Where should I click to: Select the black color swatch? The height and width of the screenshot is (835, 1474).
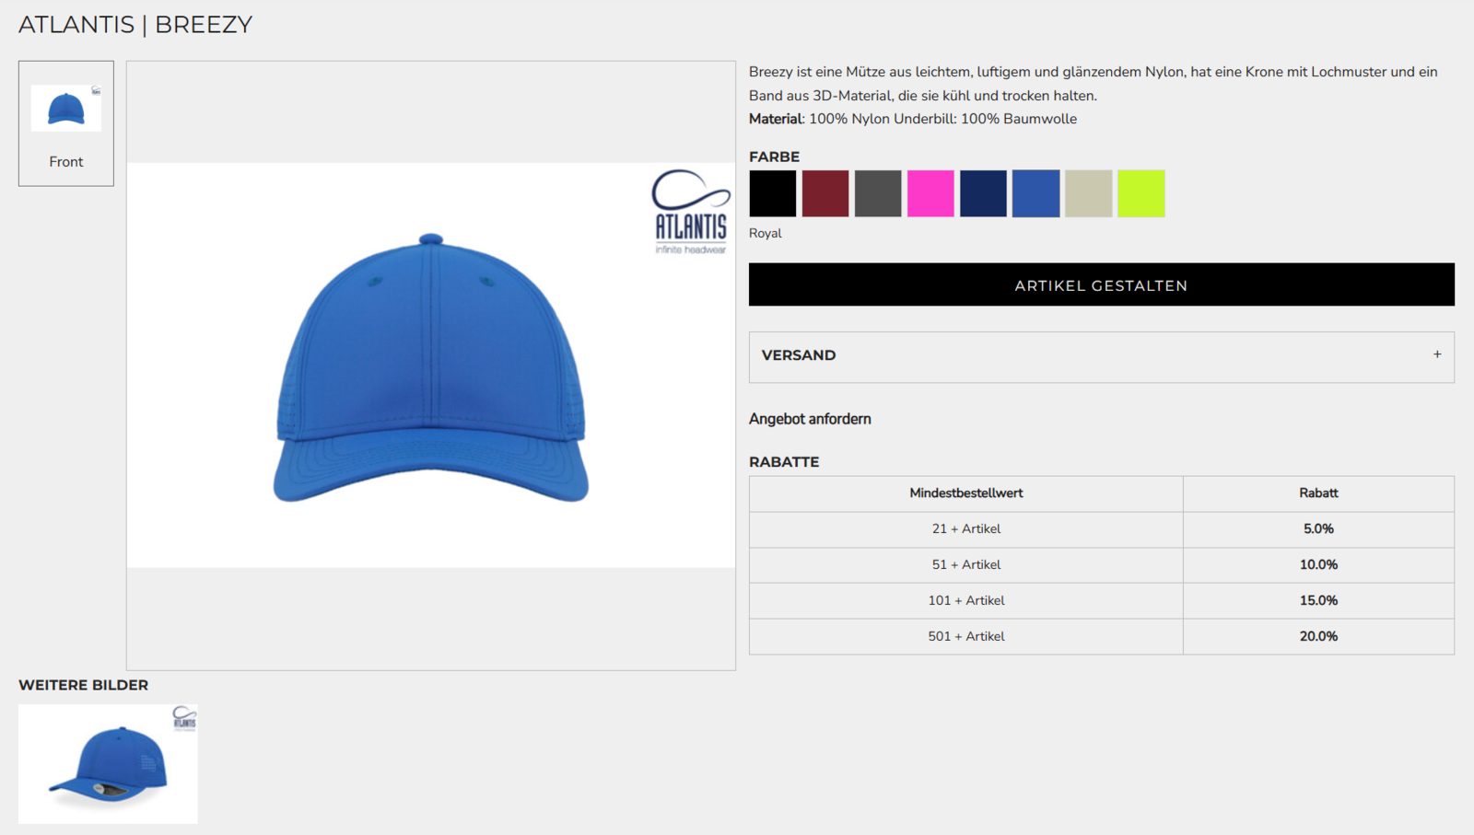click(772, 193)
